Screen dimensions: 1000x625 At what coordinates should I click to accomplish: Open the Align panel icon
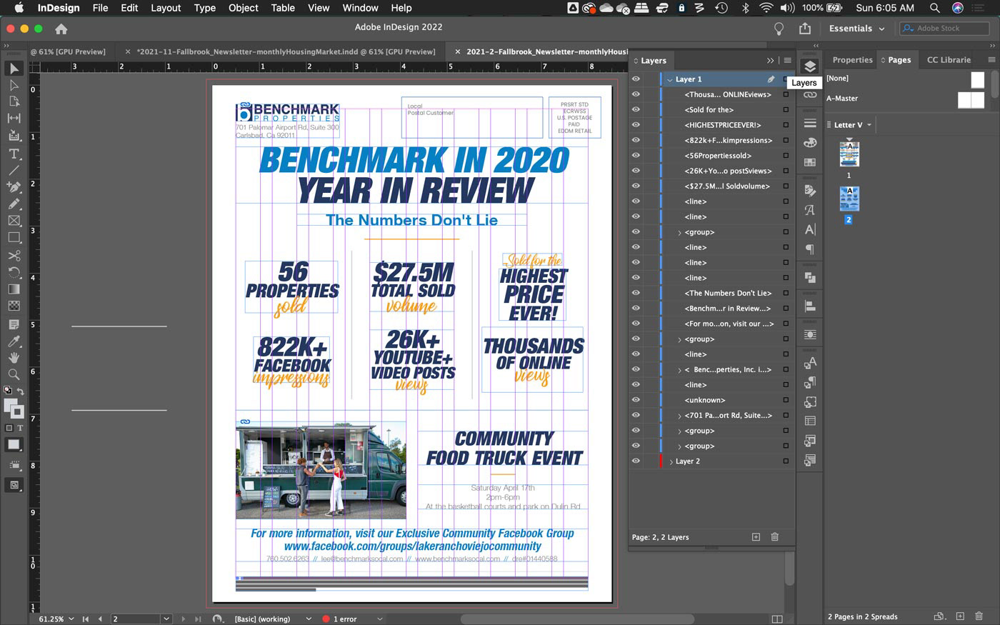809,306
